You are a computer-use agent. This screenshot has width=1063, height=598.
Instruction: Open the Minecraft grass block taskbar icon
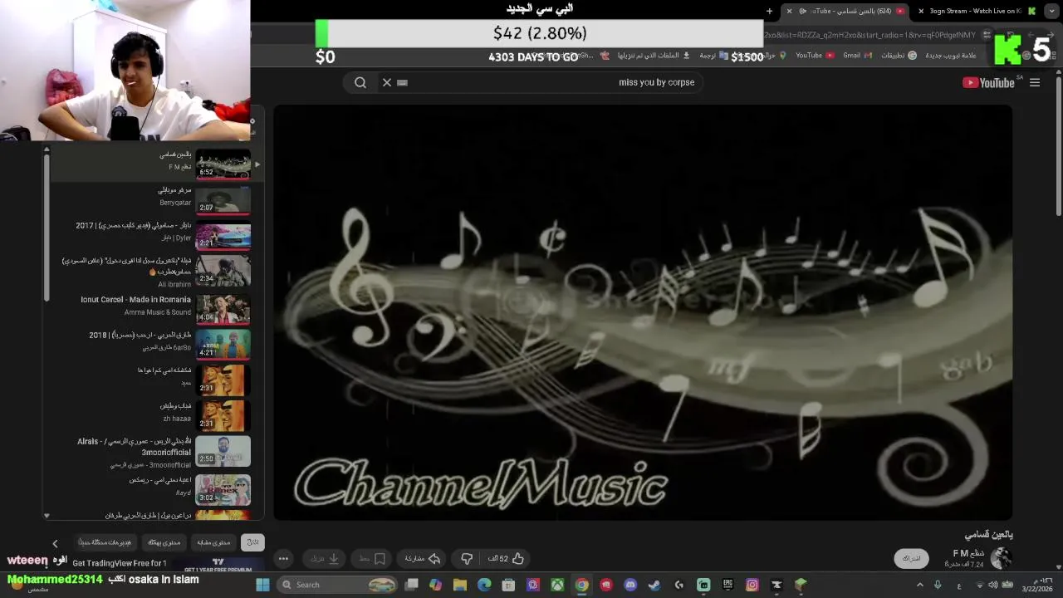(x=801, y=585)
